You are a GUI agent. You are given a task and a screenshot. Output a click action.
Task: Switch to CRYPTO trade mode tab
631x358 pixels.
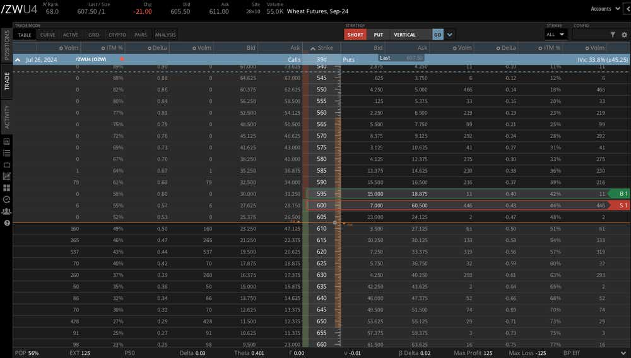pos(117,35)
